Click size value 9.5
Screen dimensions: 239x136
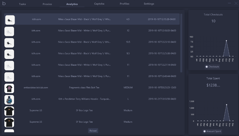pos(128,53)
